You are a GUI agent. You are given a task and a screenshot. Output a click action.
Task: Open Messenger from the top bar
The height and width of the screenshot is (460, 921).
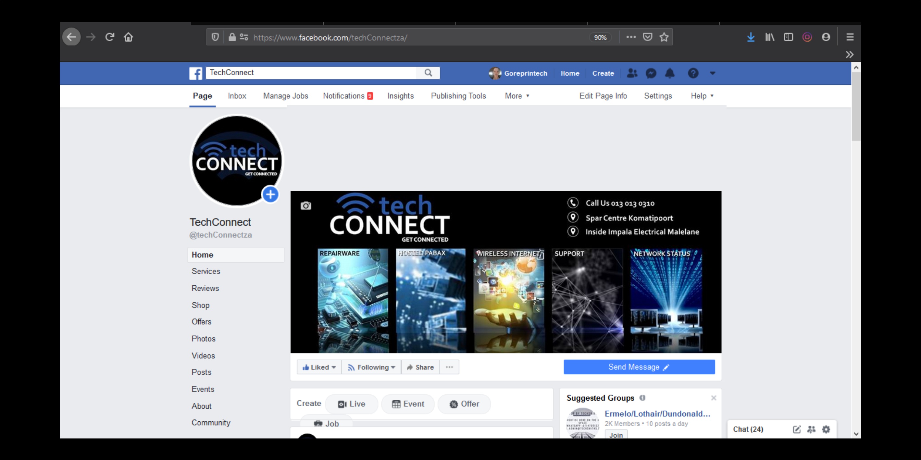651,73
